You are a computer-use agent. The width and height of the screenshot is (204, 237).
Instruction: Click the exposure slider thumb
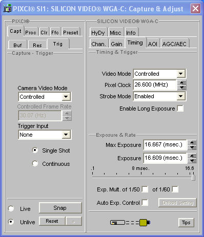[x=193, y=177]
